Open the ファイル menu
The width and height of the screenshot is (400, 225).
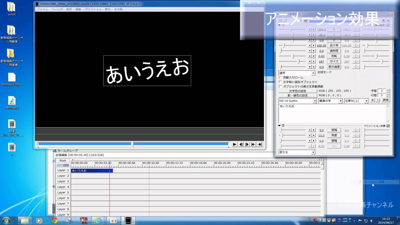42,9
